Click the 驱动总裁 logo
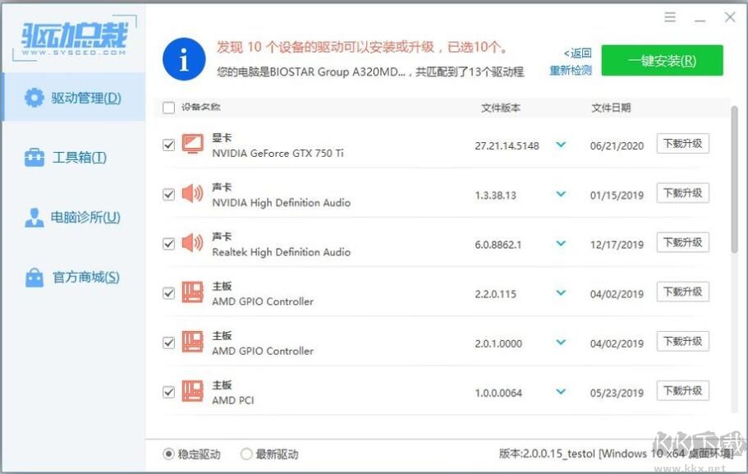This screenshot has height=474, width=748. 75,38
